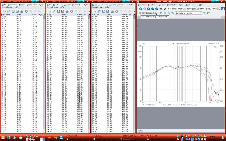Switch to KPDF task in taskbar

(x=132, y=136)
